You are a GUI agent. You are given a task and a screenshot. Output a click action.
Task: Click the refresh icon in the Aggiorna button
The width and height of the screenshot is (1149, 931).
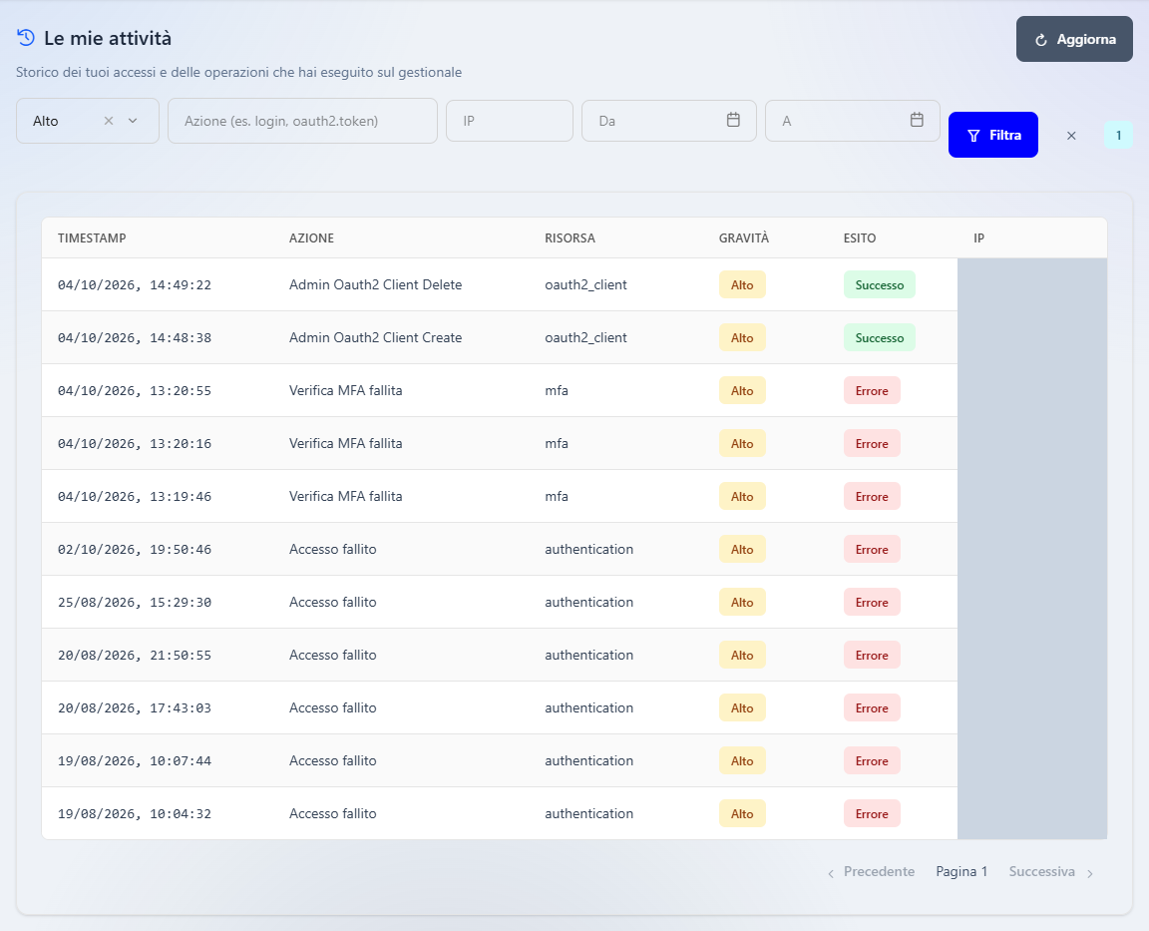[x=1040, y=40]
